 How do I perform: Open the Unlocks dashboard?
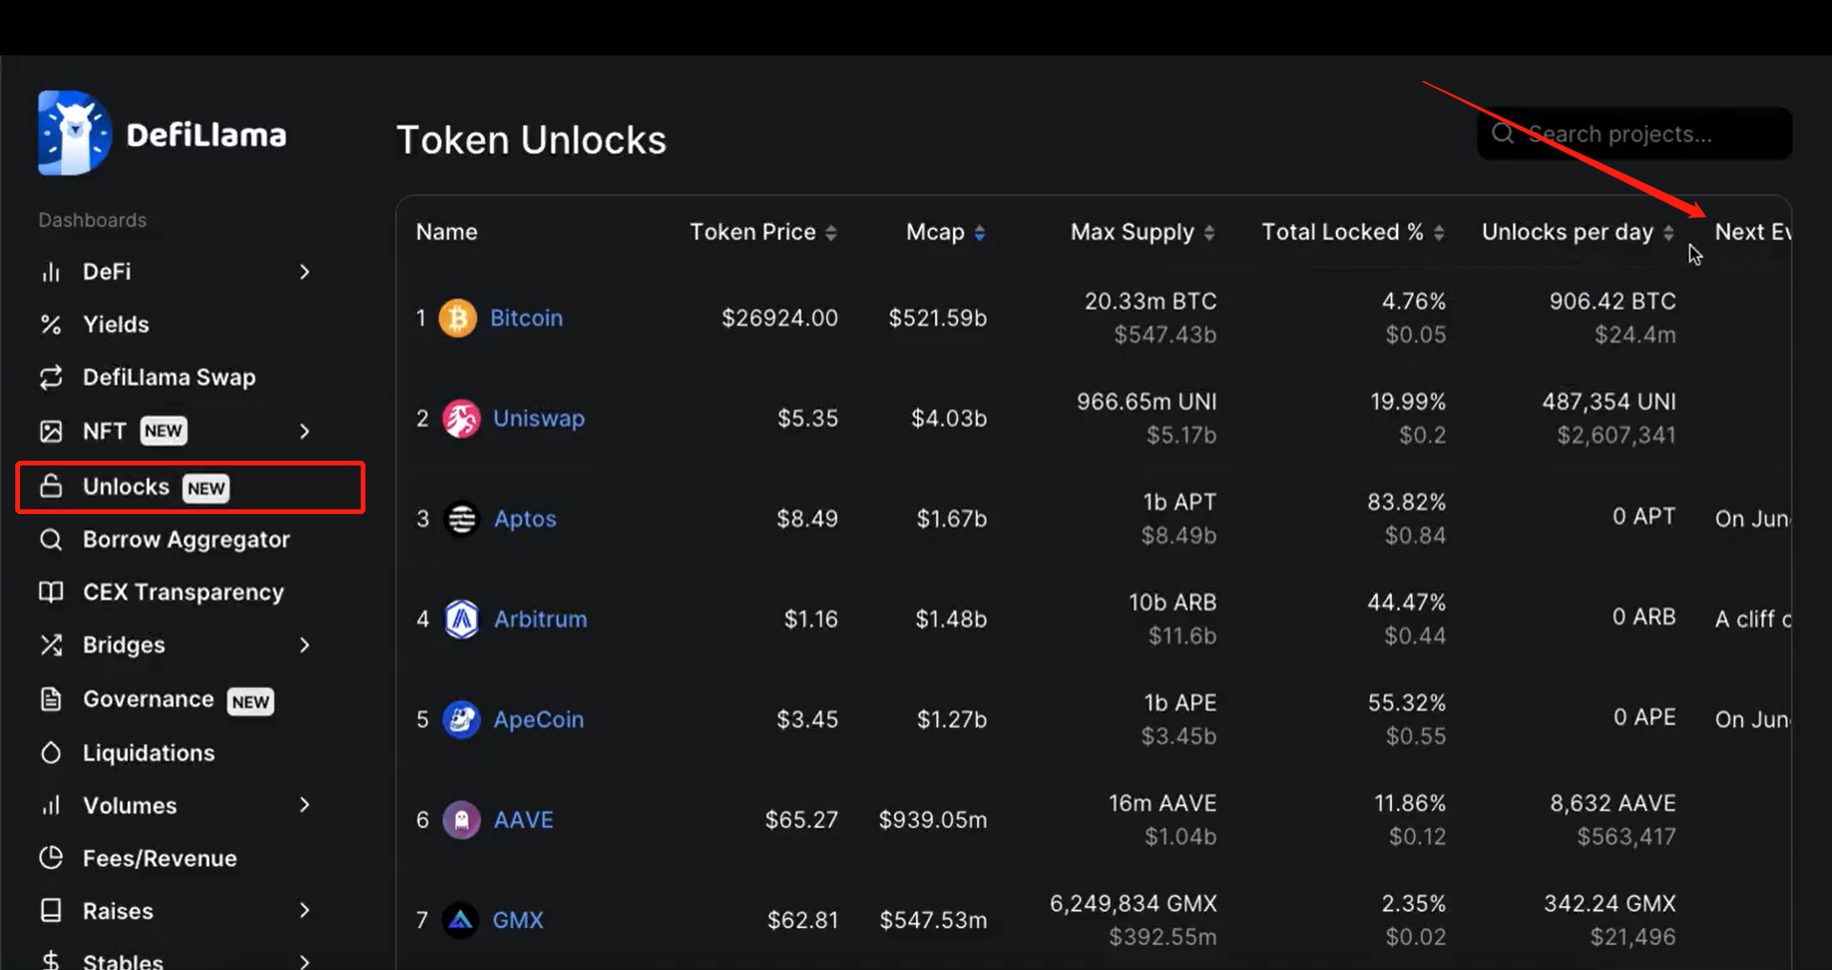pos(127,487)
